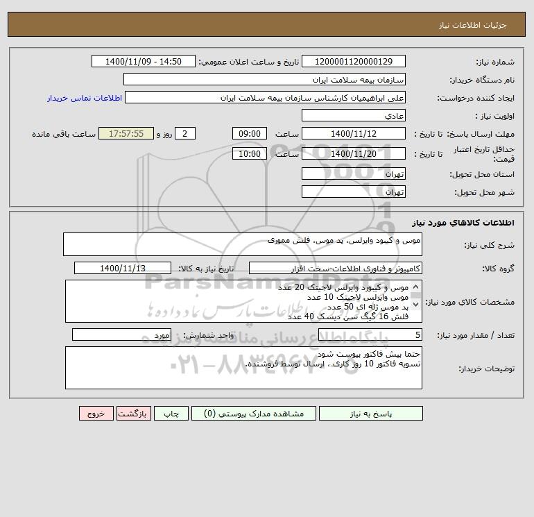
Task: Click general description field 'موس و کیبود وایرلس'
Action: 243,244
